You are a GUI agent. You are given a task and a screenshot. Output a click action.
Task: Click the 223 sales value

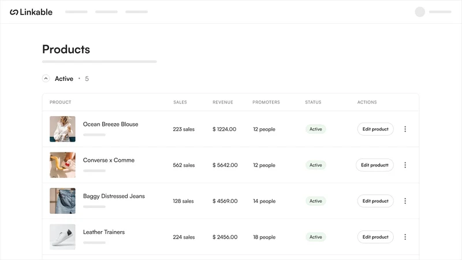click(x=184, y=129)
